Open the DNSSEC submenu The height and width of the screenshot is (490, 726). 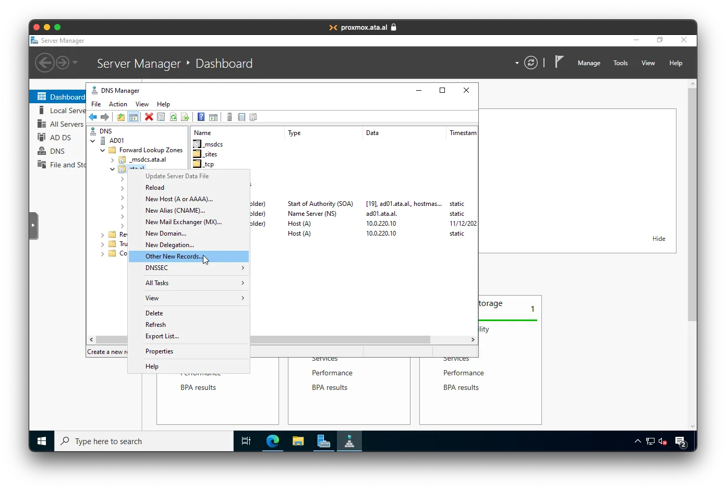point(189,268)
